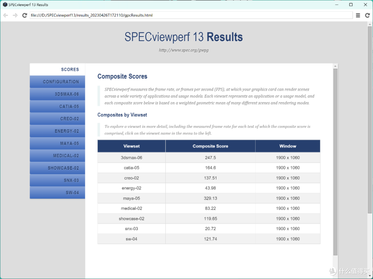373x279 pixels.
Task: Open the MEDICAL-02 viewset tab
Action: pyautogui.click(x=57, y=156)
